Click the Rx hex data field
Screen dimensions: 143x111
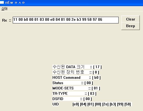(x=66, y=20)
